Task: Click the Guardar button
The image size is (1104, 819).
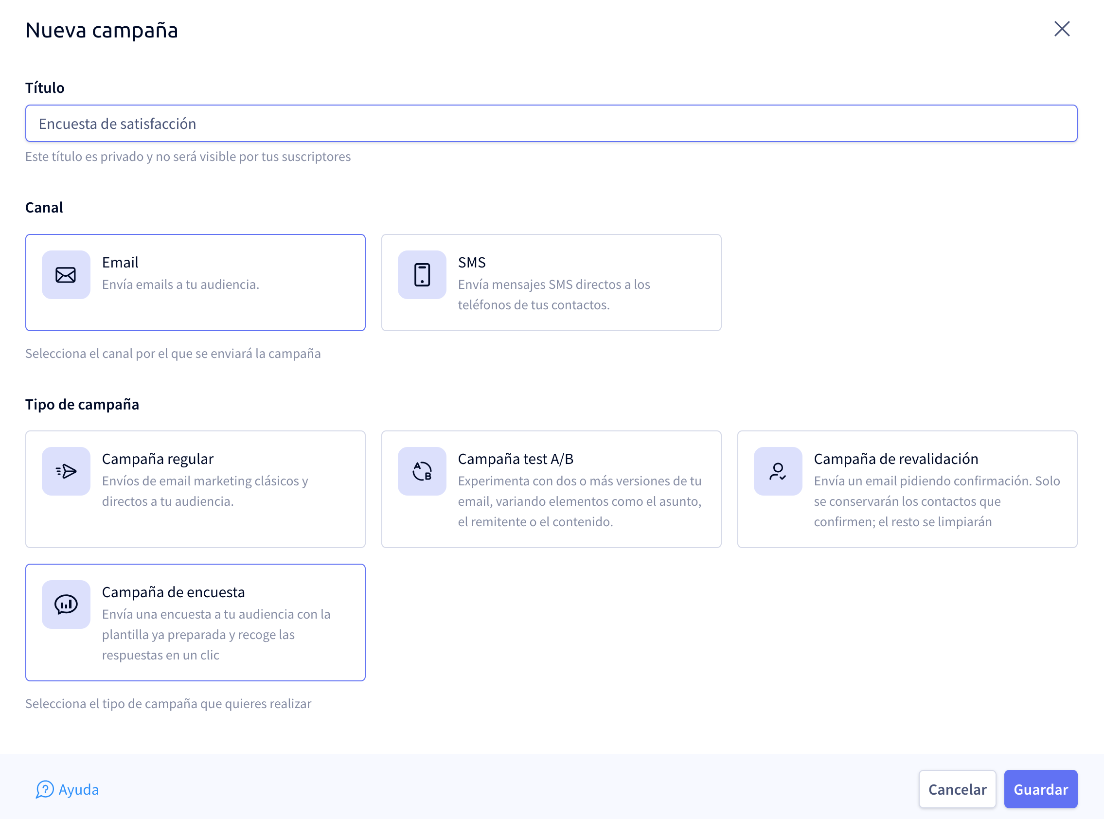Action: pyautogui.click(x=1041, y=789)
